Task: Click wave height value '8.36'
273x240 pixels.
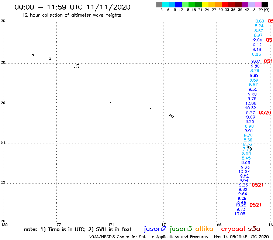Action: [248, 140]
